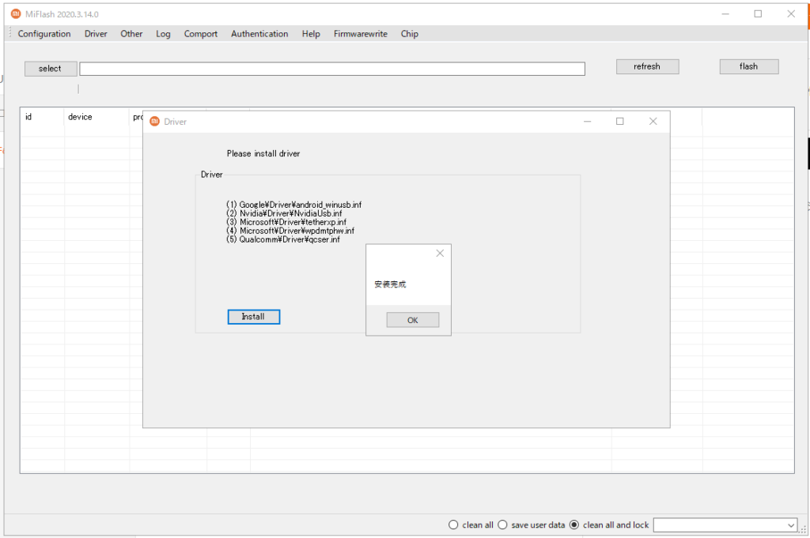This screenshot has width=810, height=538.
Task: Click the MiFlash logo icon in the main title bar
Action: (x=16, y=13)
